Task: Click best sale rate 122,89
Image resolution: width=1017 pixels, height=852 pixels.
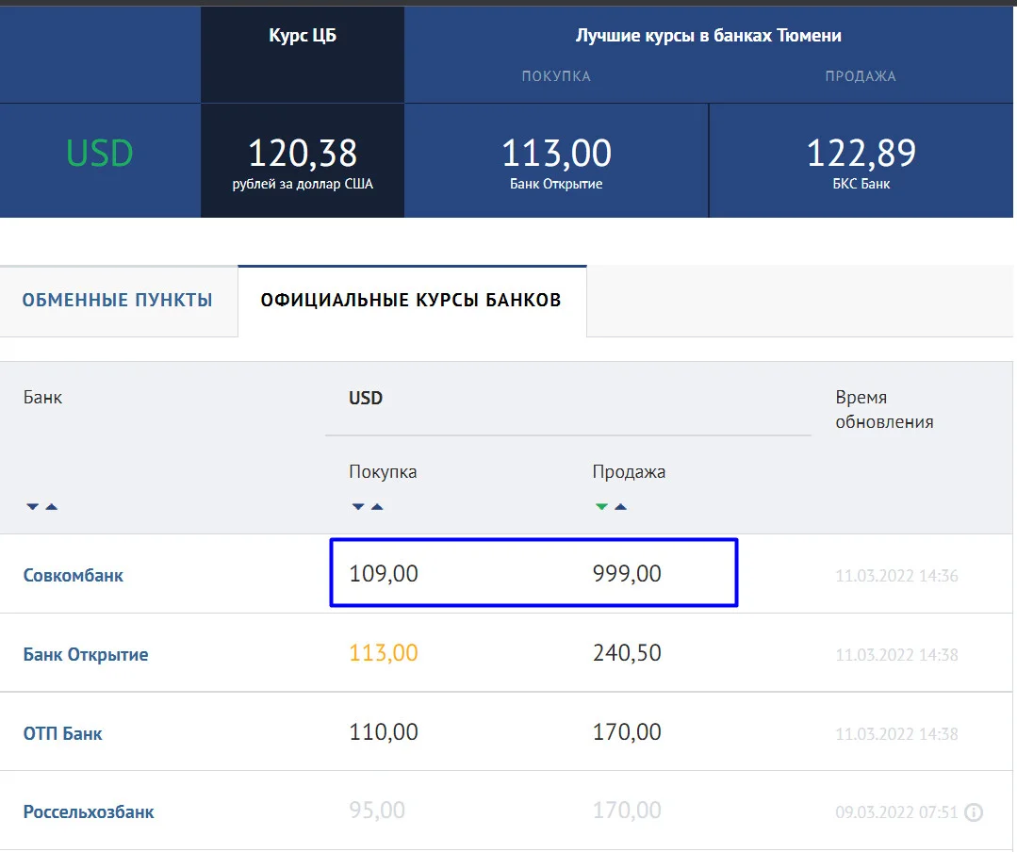Action: 861,153
